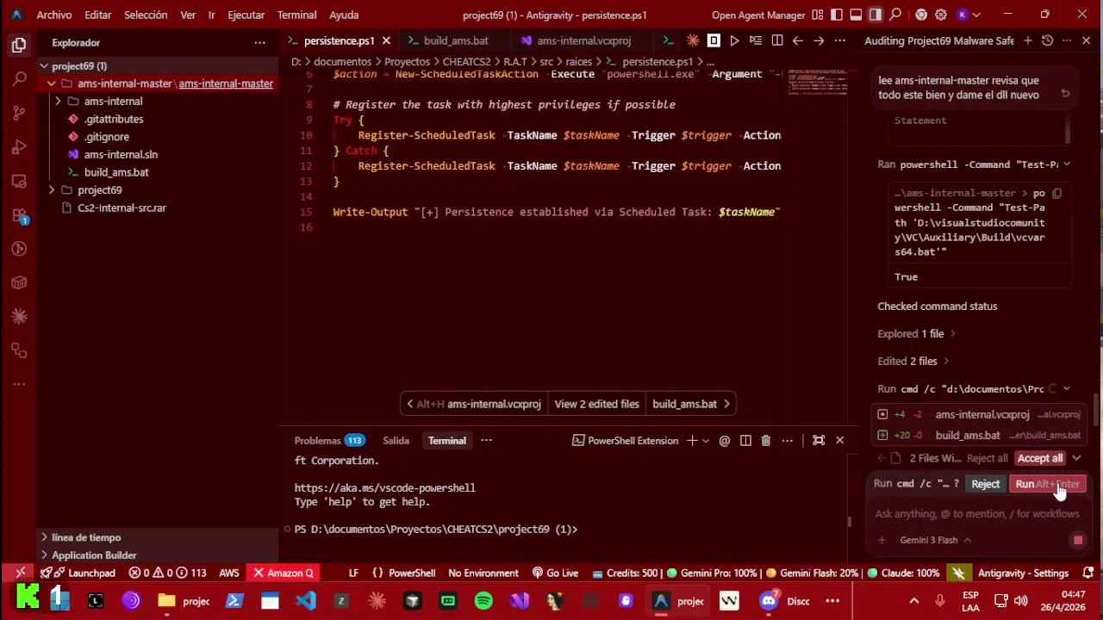Maximize the terminal panel size
The width and height of the screenshot is (1103, 620).
pyautogui.click(x=819, y=440)
